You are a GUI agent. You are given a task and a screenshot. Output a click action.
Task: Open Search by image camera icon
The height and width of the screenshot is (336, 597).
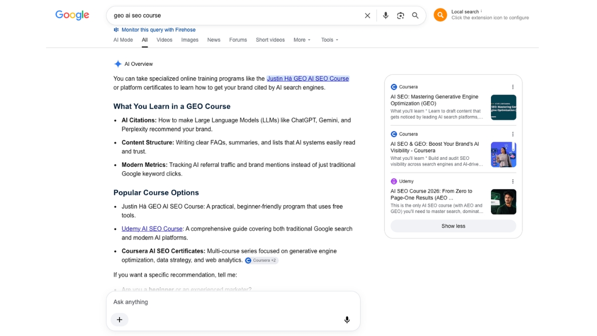pos(400,15)
